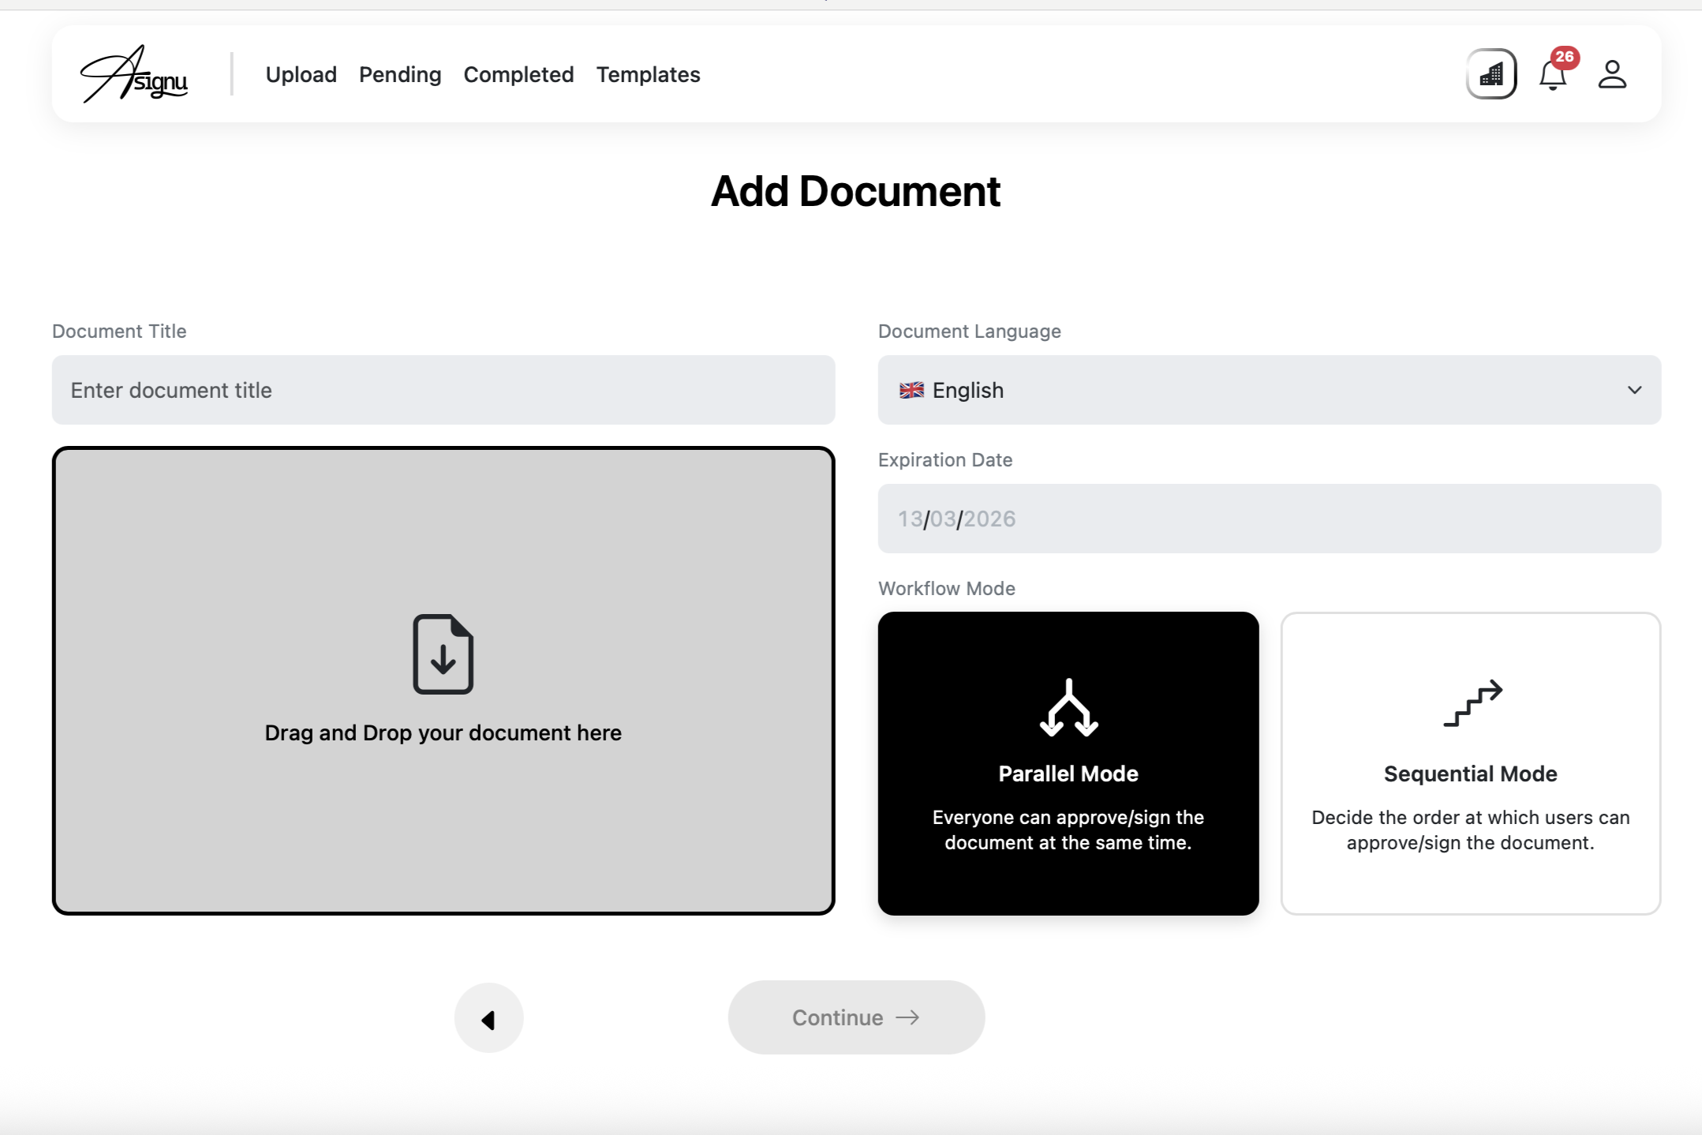Focus the Document Title input field

[443, 390]
